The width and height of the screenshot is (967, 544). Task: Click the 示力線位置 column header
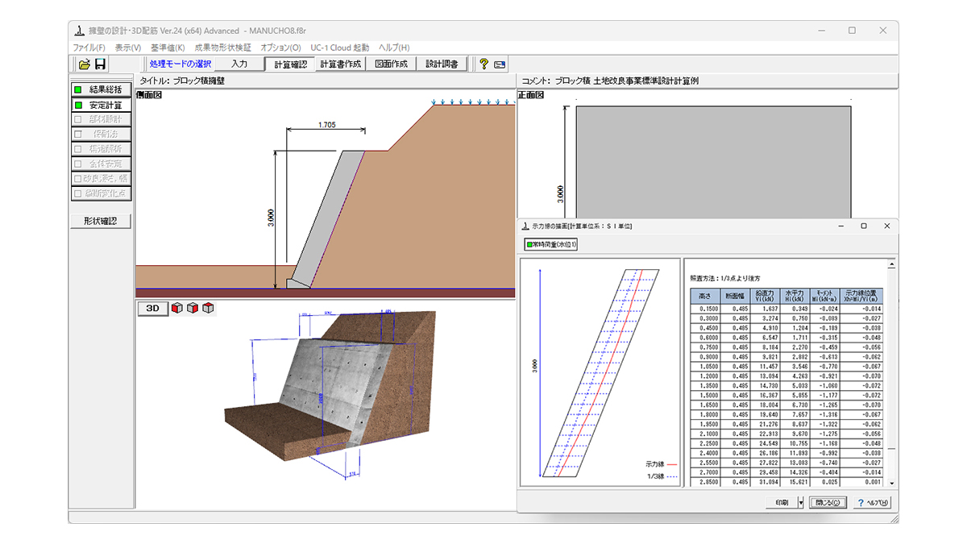(x=861, y=296)
